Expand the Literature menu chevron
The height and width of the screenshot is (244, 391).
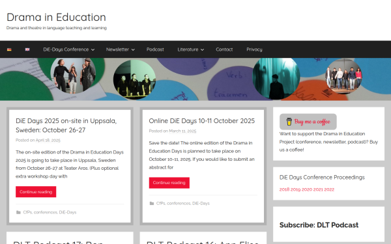(202, 50)
